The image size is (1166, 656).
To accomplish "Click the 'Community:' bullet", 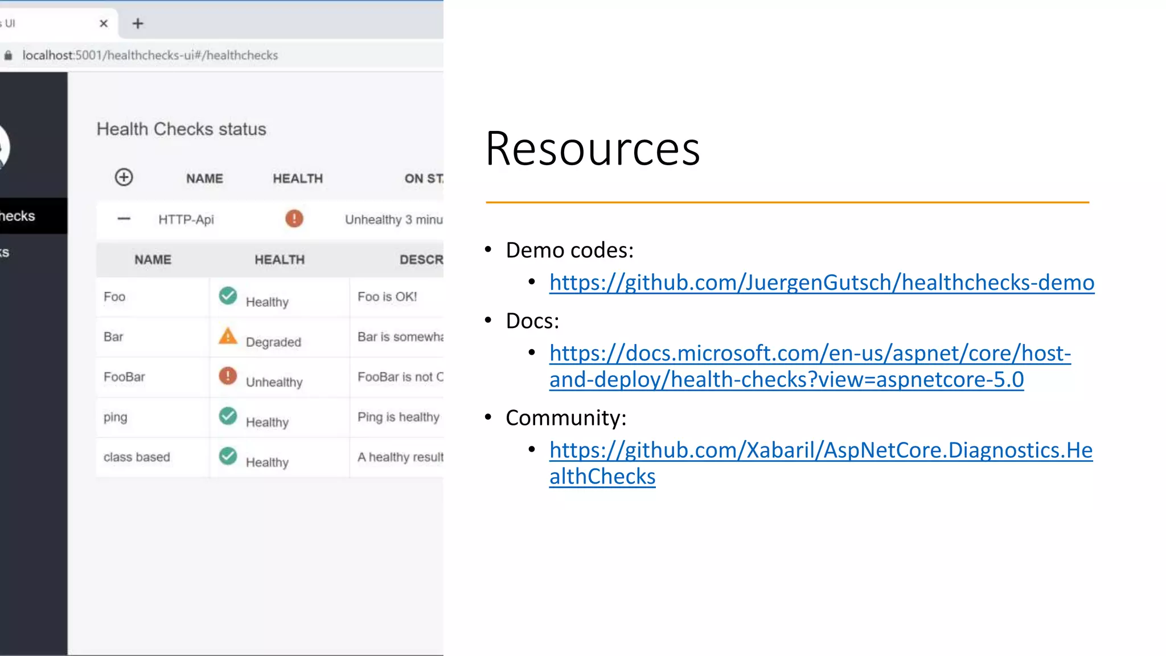I will 566,417.
